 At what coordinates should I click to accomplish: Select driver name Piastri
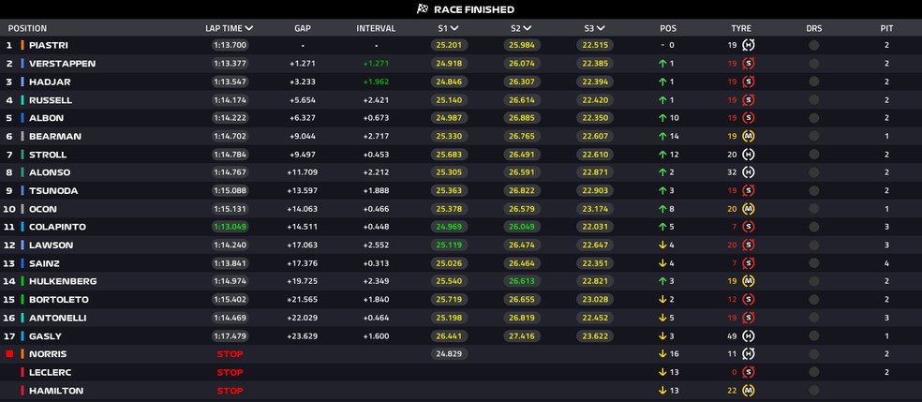pos(49,45)
